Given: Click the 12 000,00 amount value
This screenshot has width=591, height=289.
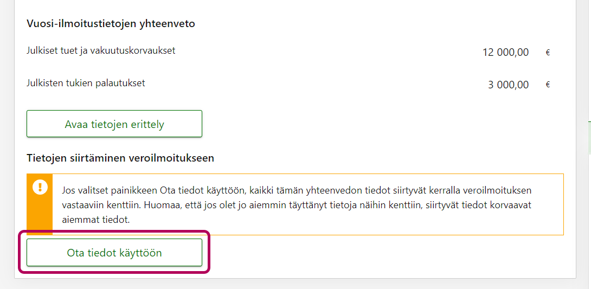Looking at the screenshot, I should point(505,53).
